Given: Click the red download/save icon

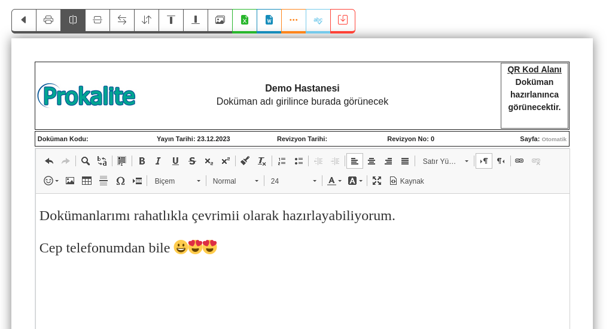Looking at the screenshot, I should click(x=343, y=20).
